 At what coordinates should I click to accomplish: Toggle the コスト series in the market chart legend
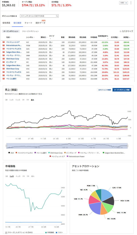(59, 232)
